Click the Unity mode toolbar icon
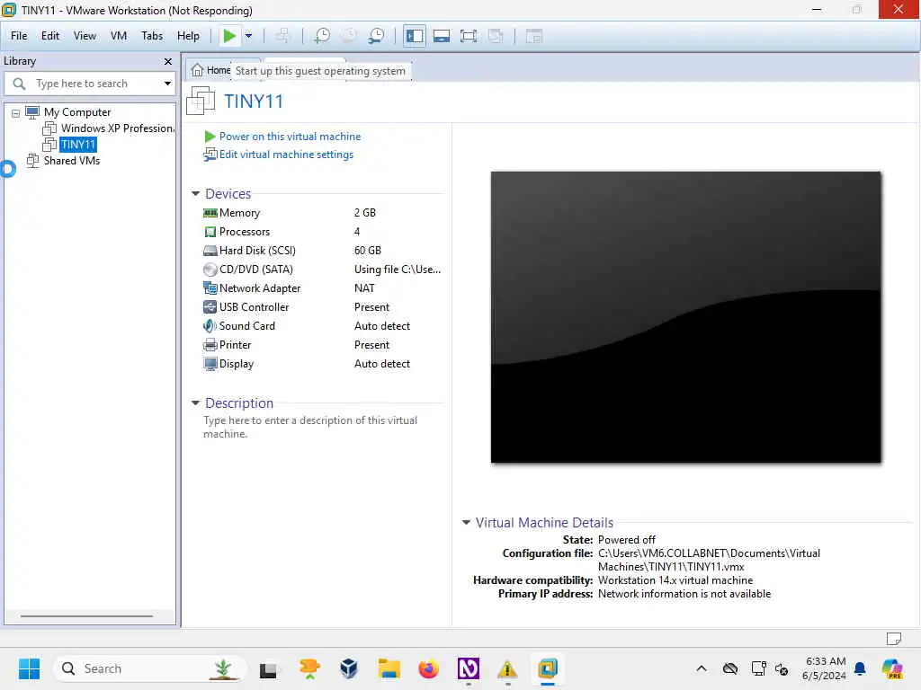 pyautogui.click(x=496, y=36)
